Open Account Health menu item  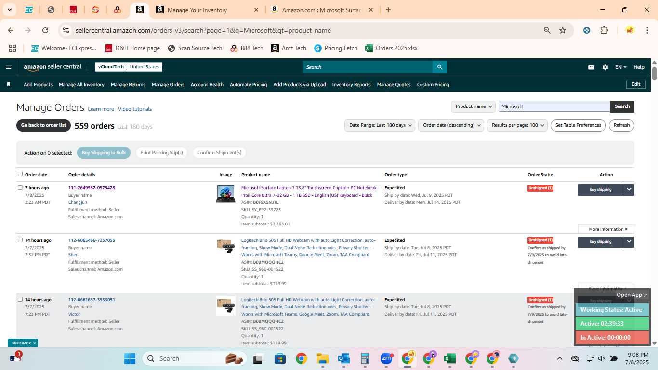tap(207, 85)
